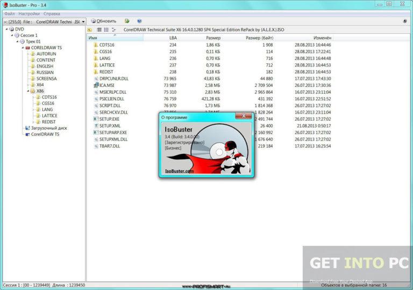
Task: Click the Трек 01 track icon
Action: (x=22, y=41)
